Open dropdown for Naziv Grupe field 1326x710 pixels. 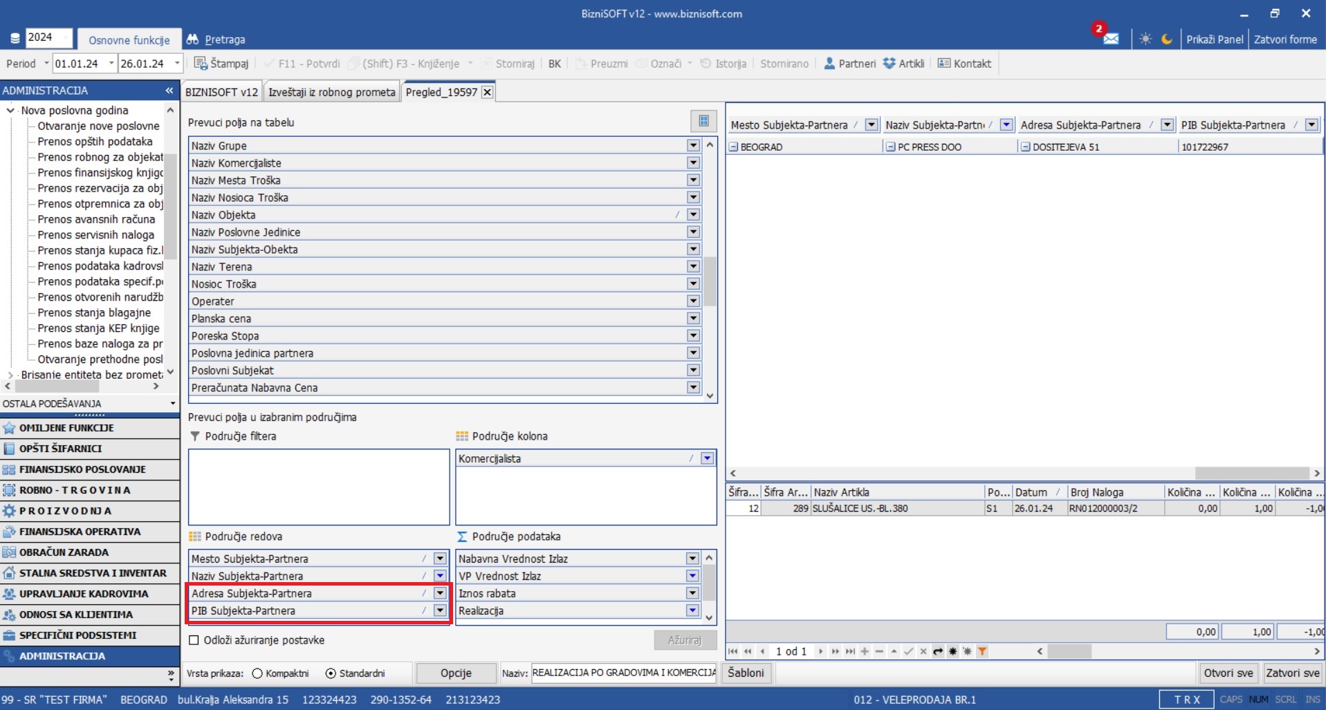(x=693, y=145)
